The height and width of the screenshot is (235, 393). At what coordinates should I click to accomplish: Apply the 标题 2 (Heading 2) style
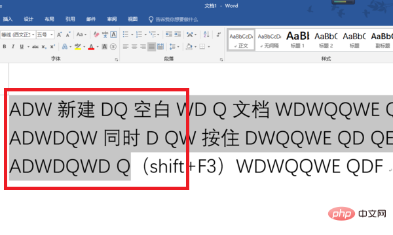tap(326, 40)
